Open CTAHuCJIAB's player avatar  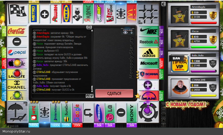pos(180,87)
